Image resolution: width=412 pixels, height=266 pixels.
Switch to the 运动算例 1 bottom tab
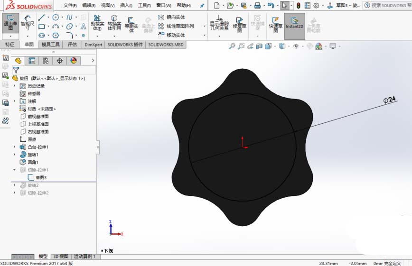84,257
